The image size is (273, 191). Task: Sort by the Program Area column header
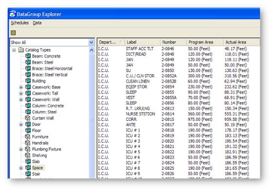(205, 42)
